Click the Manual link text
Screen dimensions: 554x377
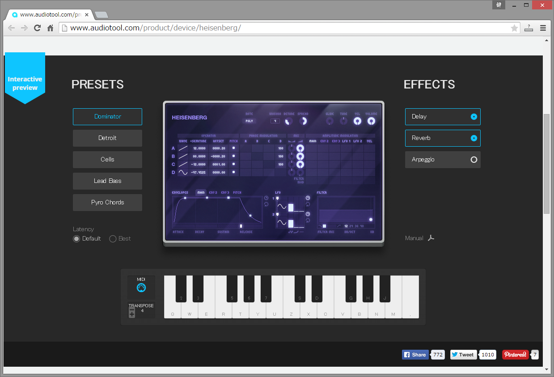[x=414, y=238]
